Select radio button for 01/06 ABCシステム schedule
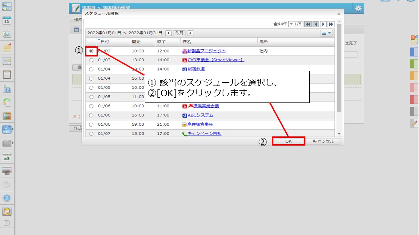This screenshot has height=235, width=419. tap(91, 115)
